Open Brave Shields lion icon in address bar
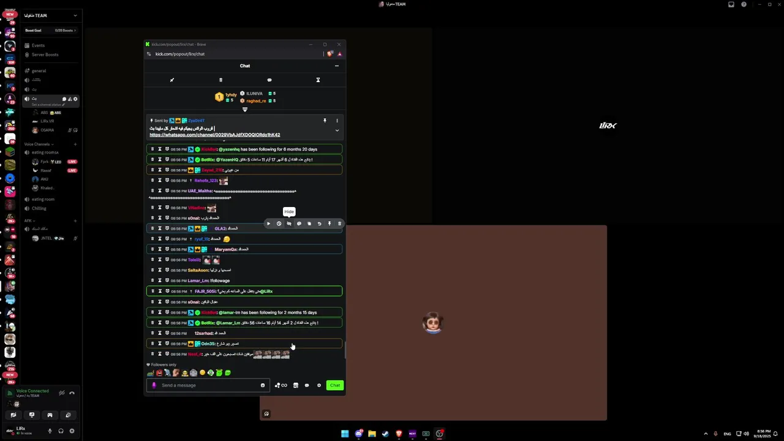784x441 pixels. point(330,54)
